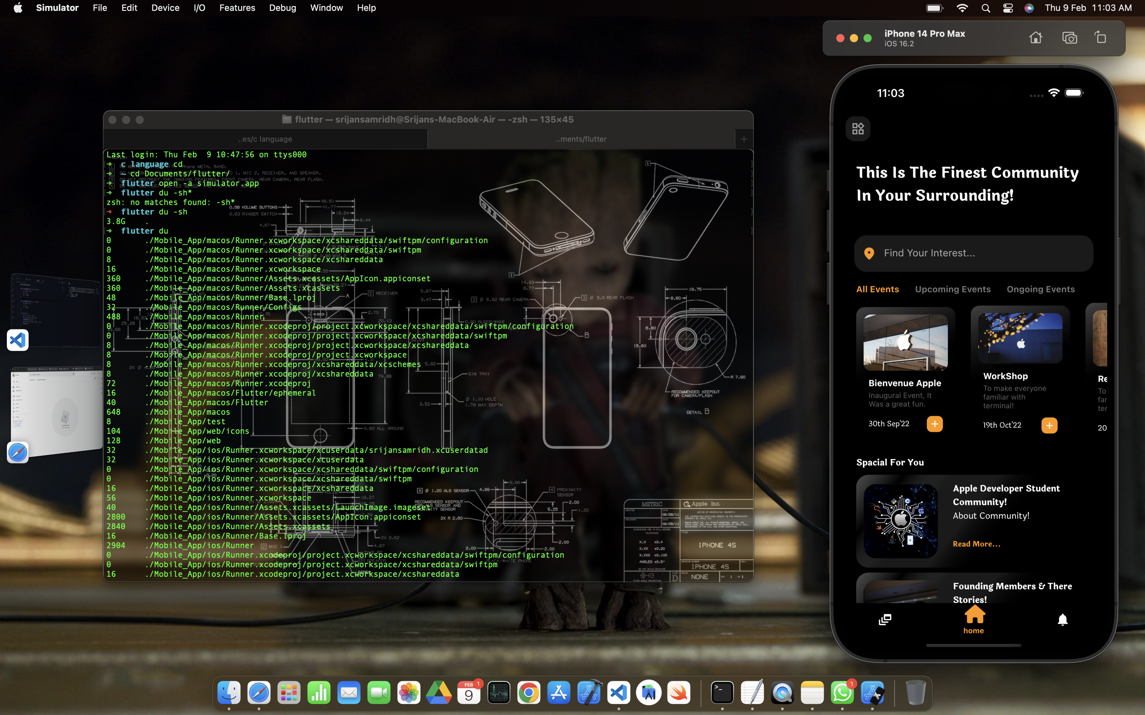Add WorkShop event with plus button
The width and height of the screenshot is (1145, 715).
coord(1049,425)
